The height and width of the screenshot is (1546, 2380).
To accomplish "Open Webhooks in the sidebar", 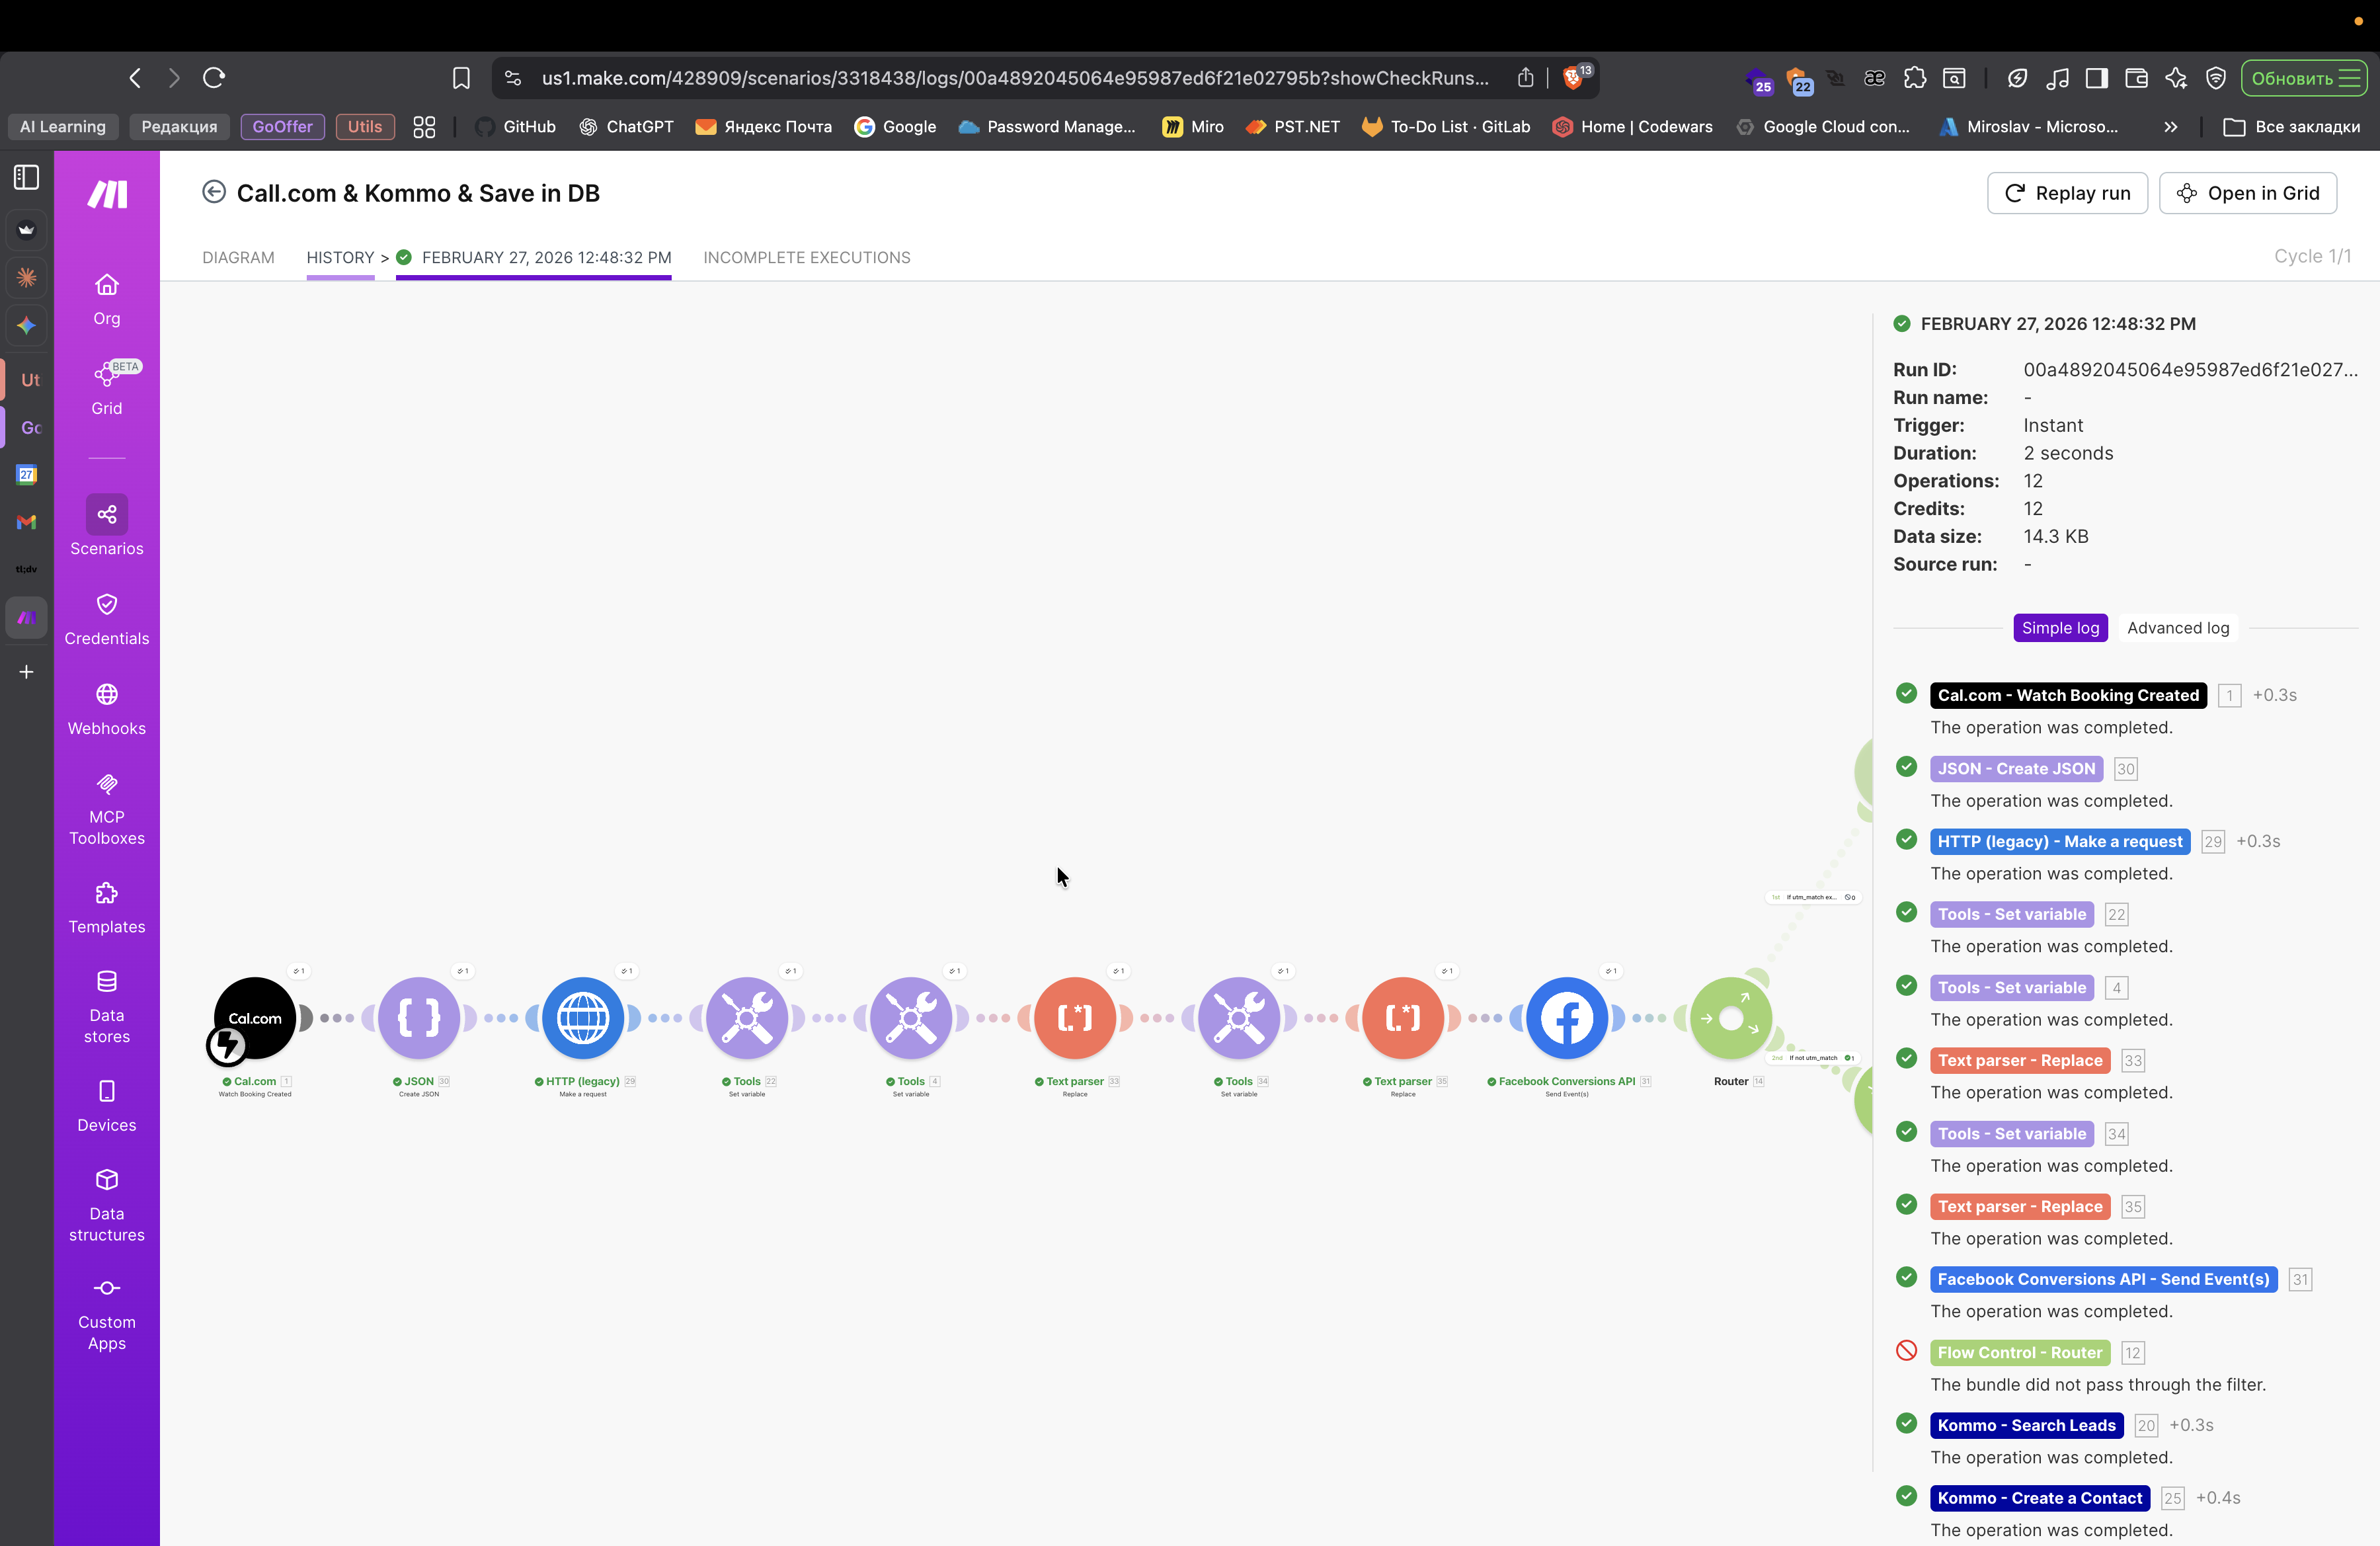I will click(x=107, y=709).
